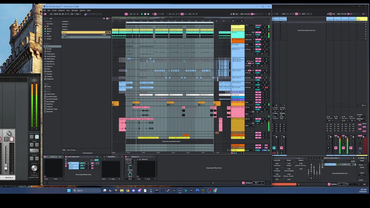
Task: Click the 138.00 tempo field
Action: click(56, 14)
